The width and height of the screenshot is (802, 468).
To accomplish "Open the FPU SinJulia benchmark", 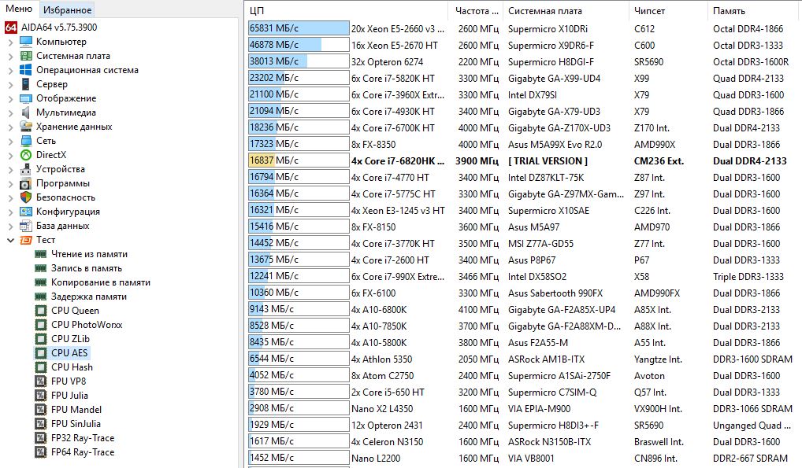I will click(76, 423).
